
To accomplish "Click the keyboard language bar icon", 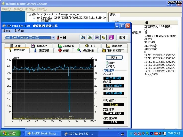I will tap(123, 134).
